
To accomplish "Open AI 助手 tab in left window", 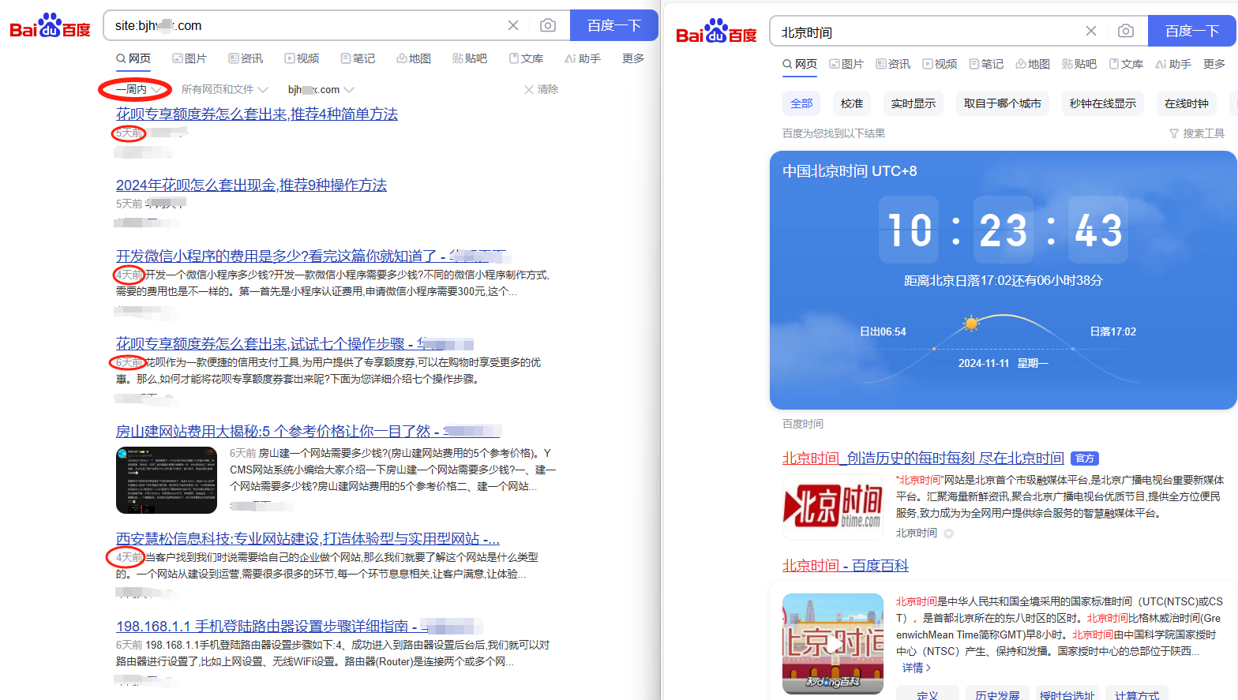I will (583, 58).
